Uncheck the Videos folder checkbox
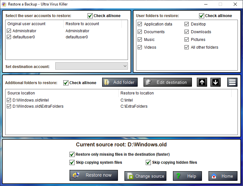243x186 pixels. click(x=140, y=47)
